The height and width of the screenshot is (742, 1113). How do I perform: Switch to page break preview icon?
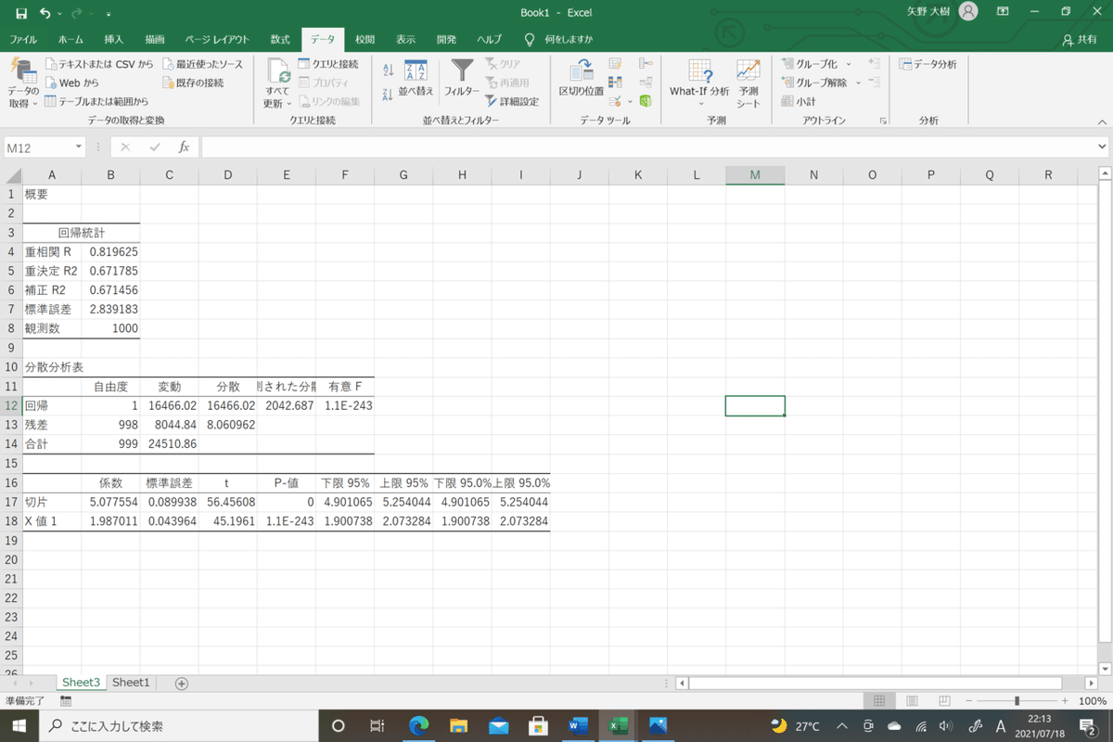click(944, 701)
